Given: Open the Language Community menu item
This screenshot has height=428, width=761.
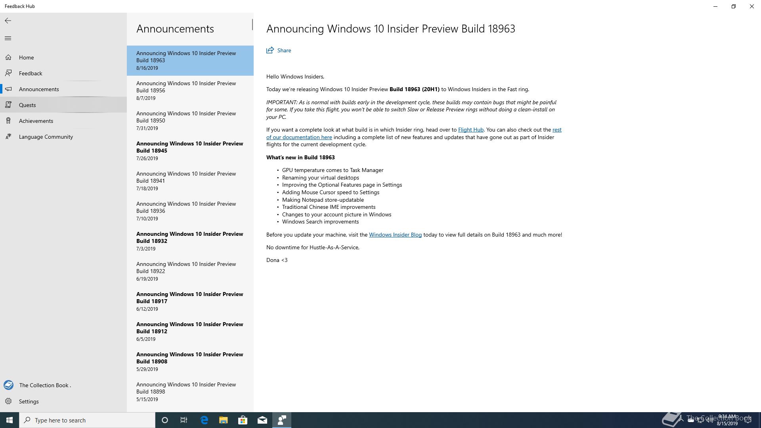Looking at the screenshot, I should pyautogui.click(x=63, y=137).
